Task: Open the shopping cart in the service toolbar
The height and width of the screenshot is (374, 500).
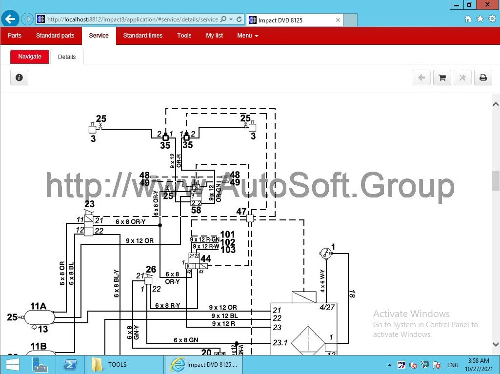Action: pos(442,77)
